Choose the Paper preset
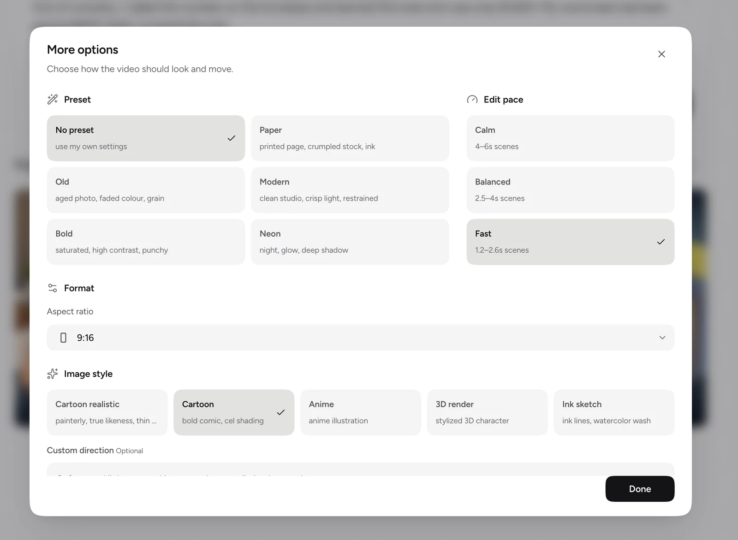The height and width of the screenshot is (540, 738). point(350,138)
